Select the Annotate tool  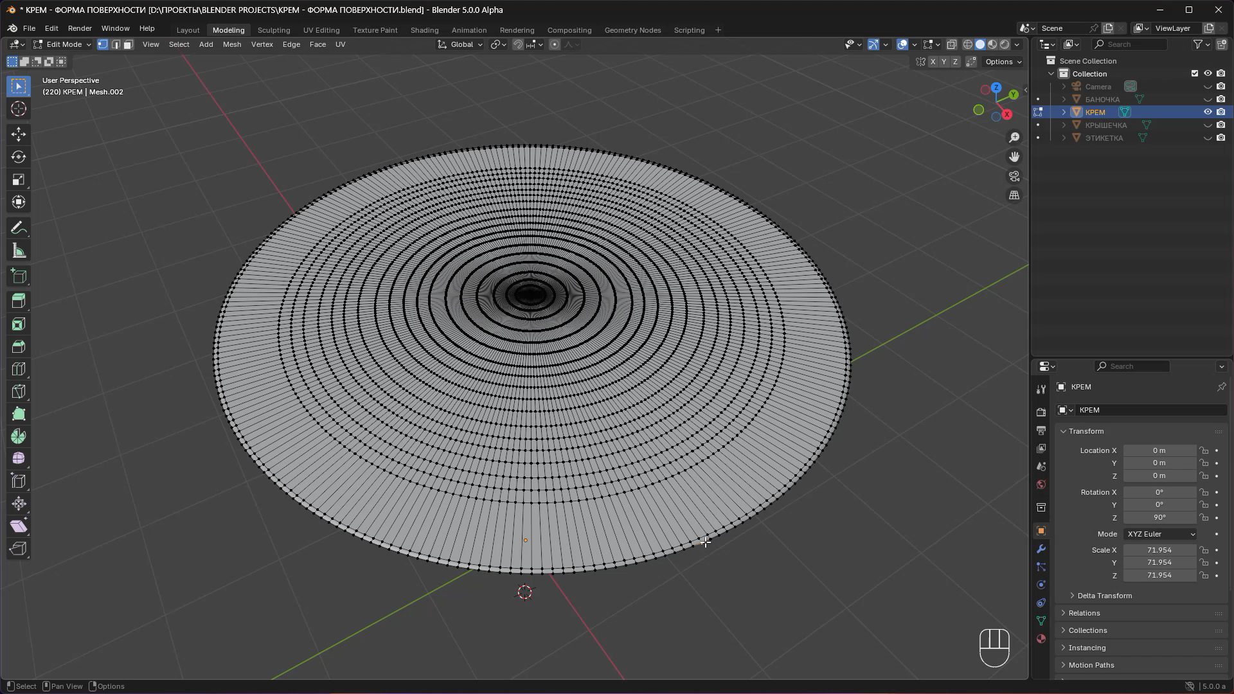click(19, 227)
